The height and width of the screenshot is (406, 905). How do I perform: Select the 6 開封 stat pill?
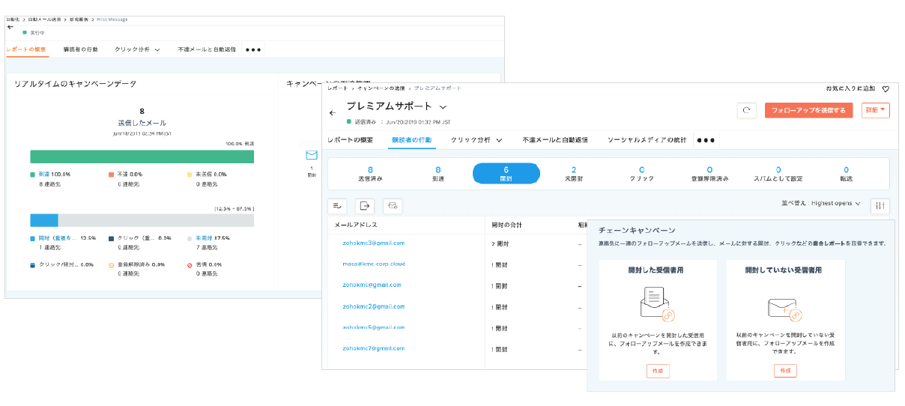pos(506,174)
